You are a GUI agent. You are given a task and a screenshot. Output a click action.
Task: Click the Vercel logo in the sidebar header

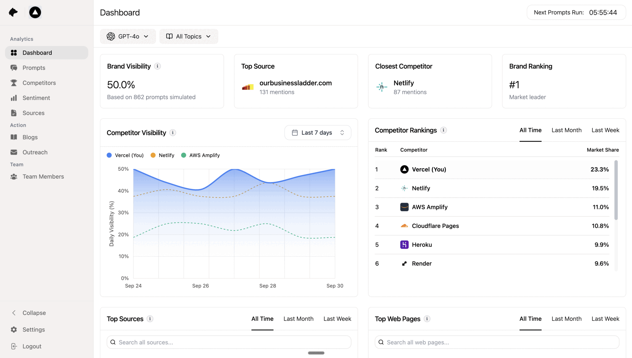pyautogui.click(x=35, y=13)
